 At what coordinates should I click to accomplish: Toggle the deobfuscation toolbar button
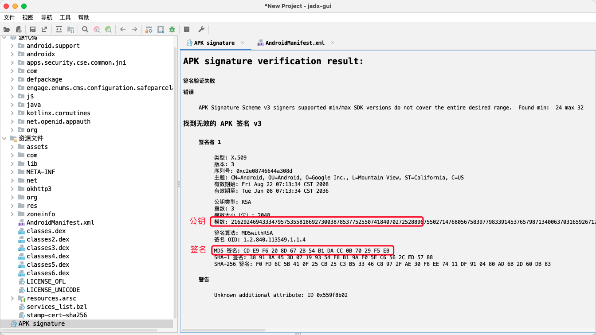(149, 29)
